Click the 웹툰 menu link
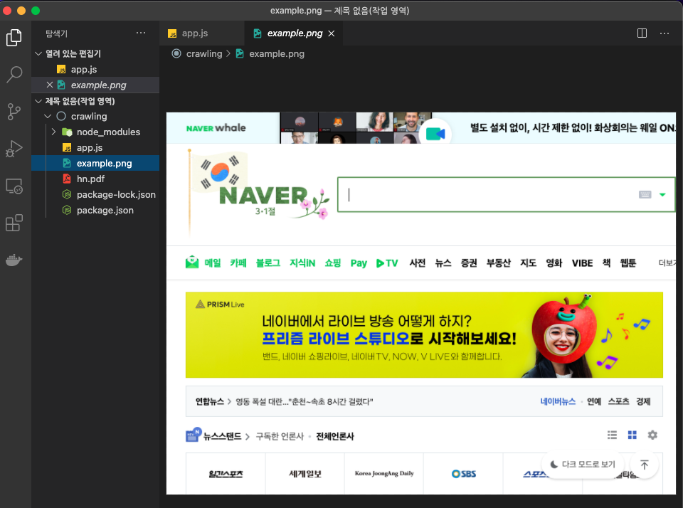 point(628,263)
